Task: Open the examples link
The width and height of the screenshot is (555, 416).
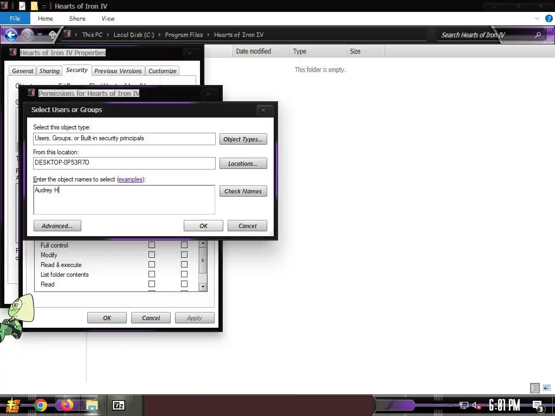Action: 130,179
